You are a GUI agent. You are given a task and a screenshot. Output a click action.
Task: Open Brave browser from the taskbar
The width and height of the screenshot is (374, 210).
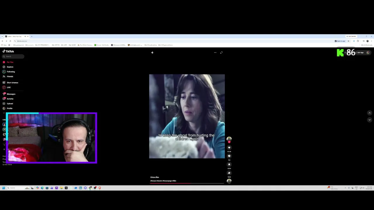(x=100, y=188)
